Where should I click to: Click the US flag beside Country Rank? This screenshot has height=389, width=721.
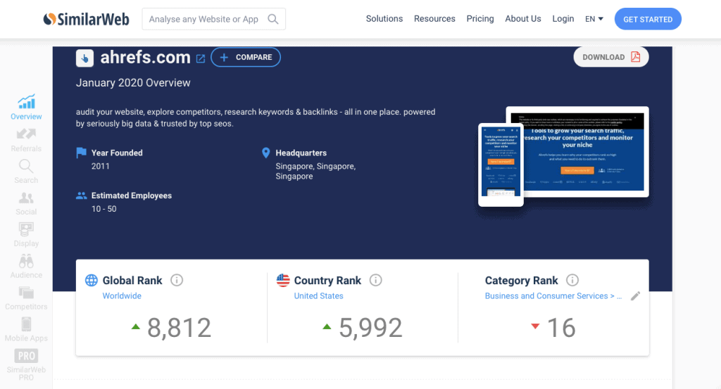[283, 280]
